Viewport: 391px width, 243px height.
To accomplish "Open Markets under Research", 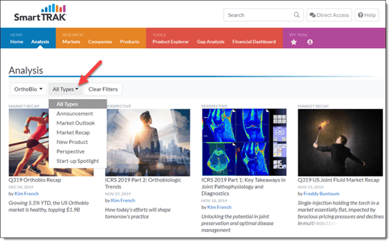I will coord(71,42).
